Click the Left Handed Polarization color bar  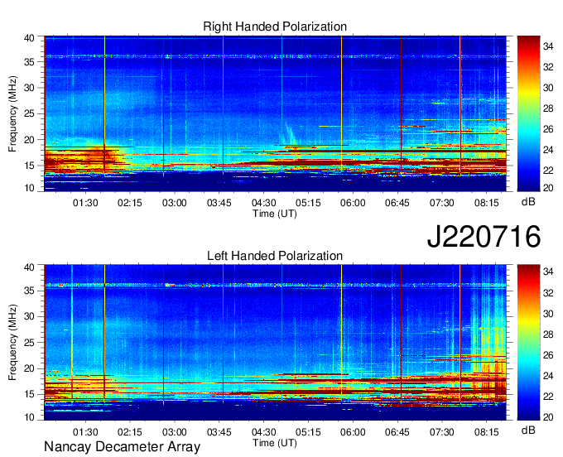click(528, 343)
